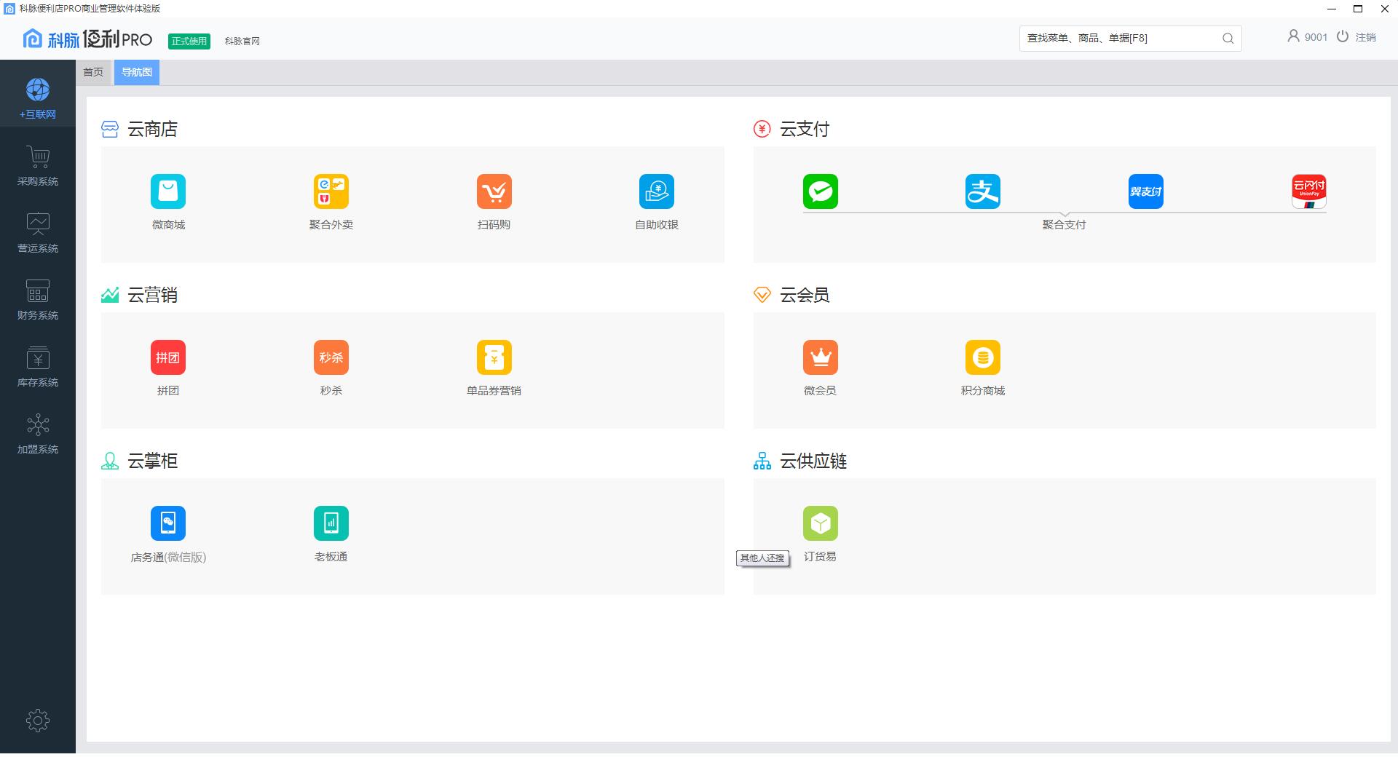Screen dimensions: 1398x757
Task: Click the search magnifier icon
Action: [1228, 39]
